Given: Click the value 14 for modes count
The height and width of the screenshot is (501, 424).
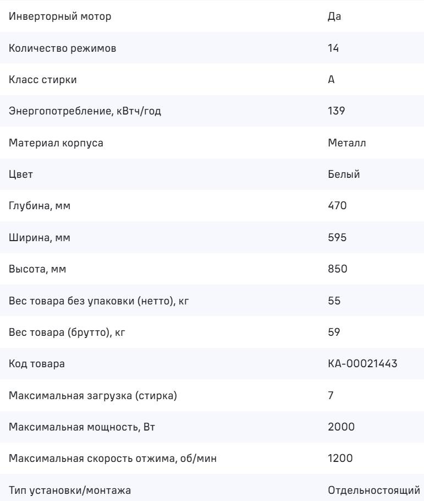Looking at the screenshot, I should (x=333, y=48).
